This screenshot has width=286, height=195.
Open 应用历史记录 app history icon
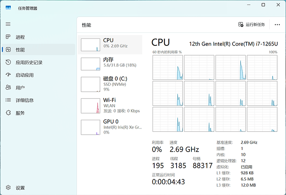coord(8,62)
